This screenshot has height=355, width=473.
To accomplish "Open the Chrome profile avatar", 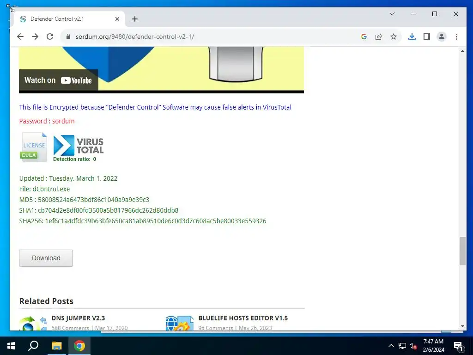I will (x=441, y=37).
